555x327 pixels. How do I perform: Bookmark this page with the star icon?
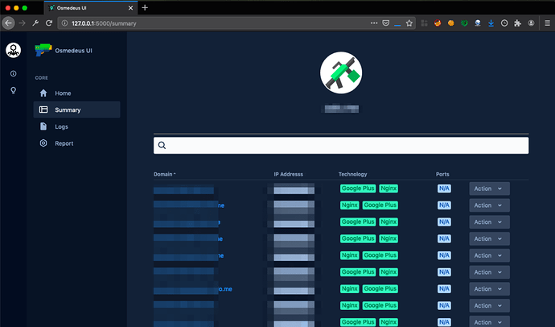click(x=409, y=23)
